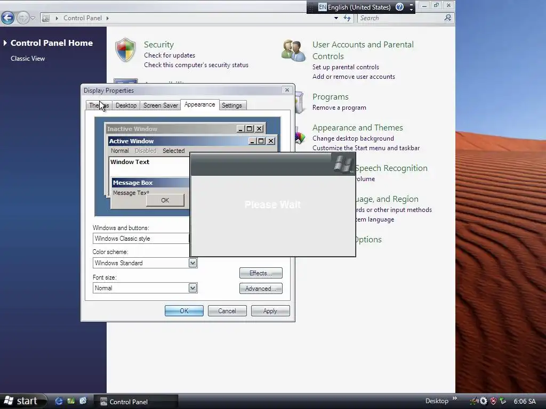This screenshot has height=409, width=546.
Task: Click the taskbar clock showing 6:06
Action: [x=525, y=402]
